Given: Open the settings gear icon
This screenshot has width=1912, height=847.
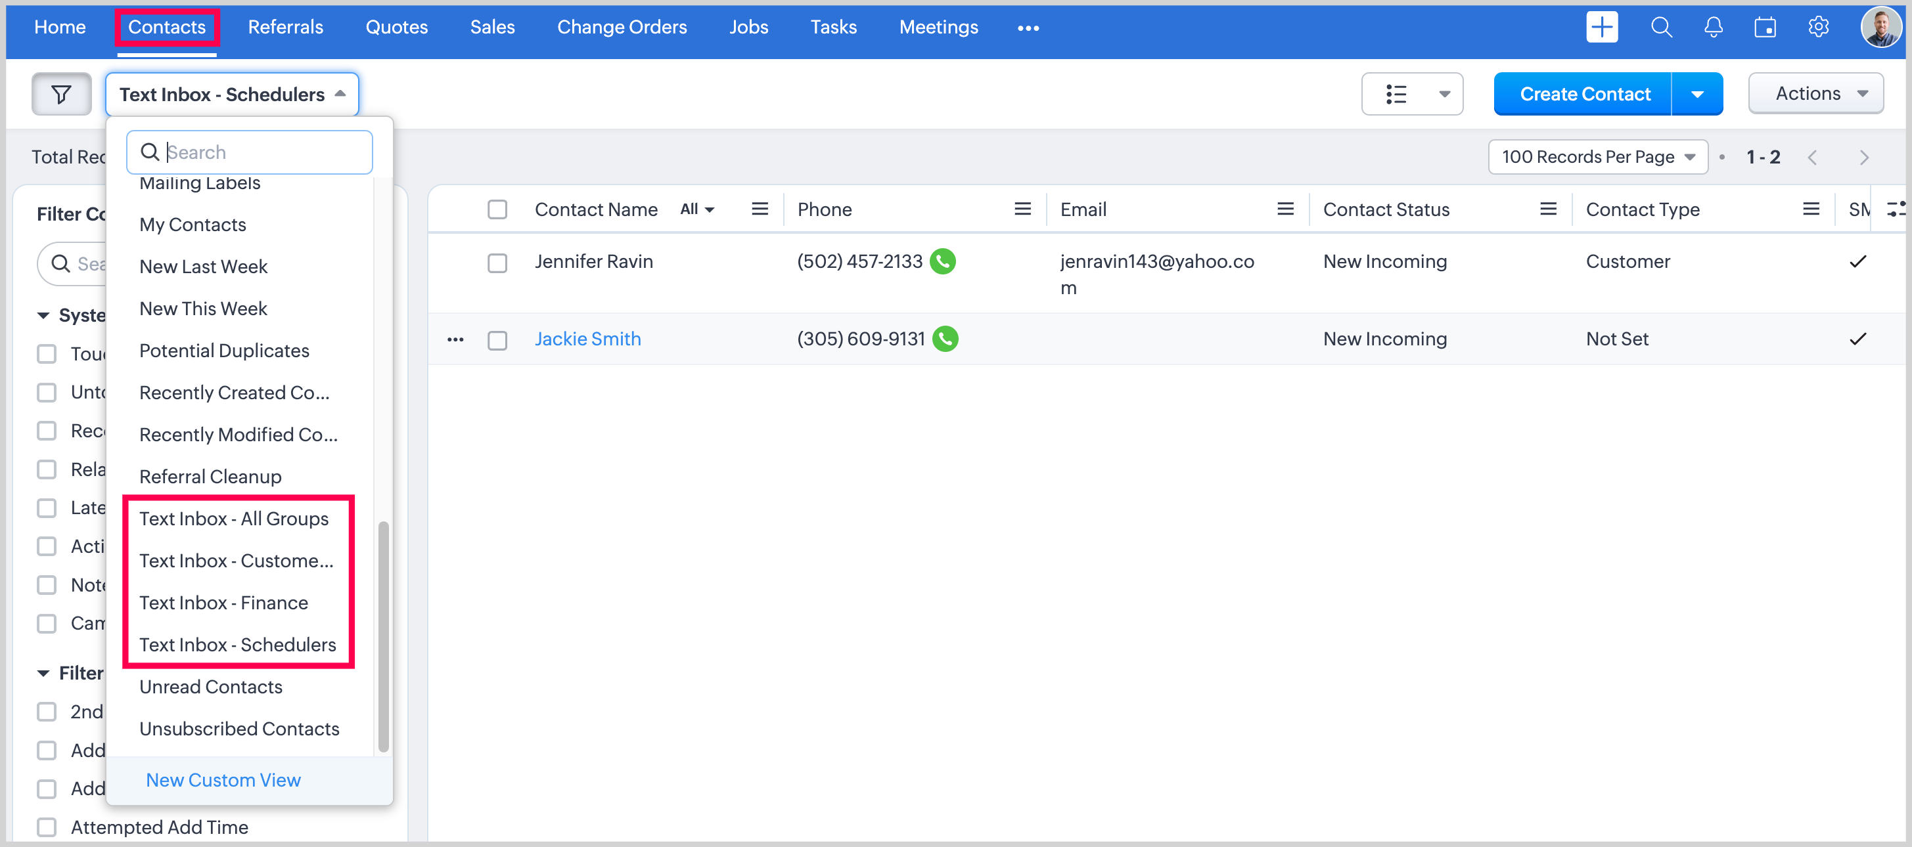Looking at the screenshot, I should (1818, 28).
